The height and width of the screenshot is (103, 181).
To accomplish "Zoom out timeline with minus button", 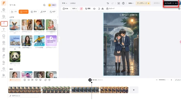I will [x=157, y=80].
